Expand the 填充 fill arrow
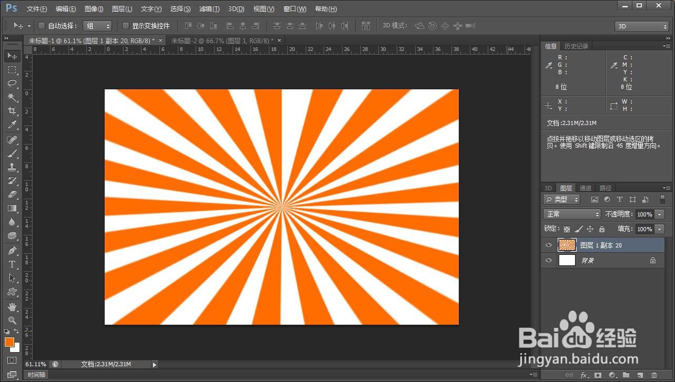Viewport: 675px width, 382px height. [660, 229]
